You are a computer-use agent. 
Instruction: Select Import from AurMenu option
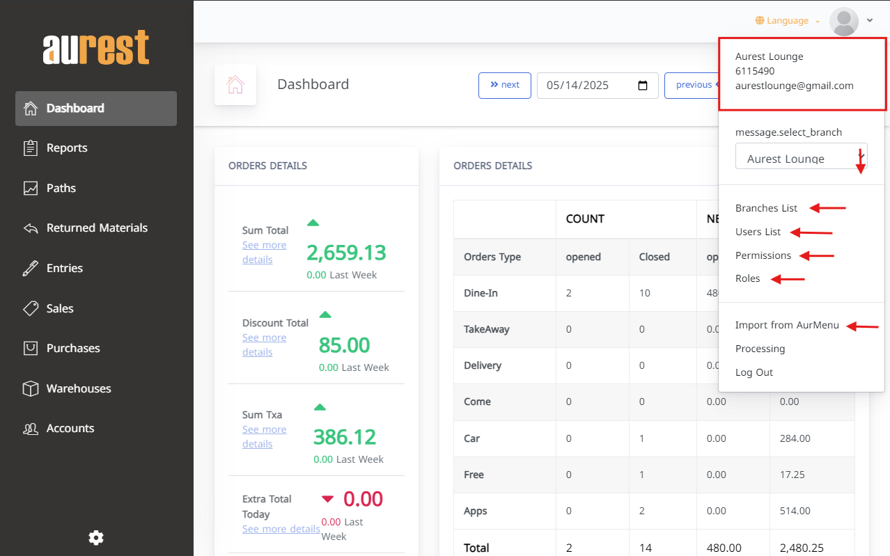(787, 325)
